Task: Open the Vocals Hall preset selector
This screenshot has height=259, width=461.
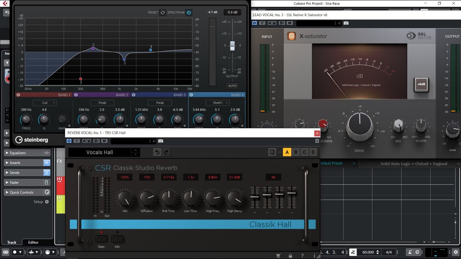Action: click(99, 152)
